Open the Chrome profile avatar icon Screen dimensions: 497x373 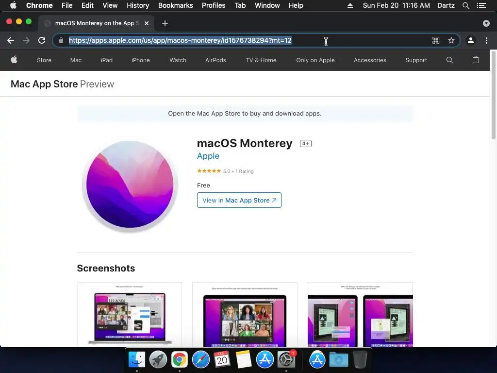click(471, 40)
